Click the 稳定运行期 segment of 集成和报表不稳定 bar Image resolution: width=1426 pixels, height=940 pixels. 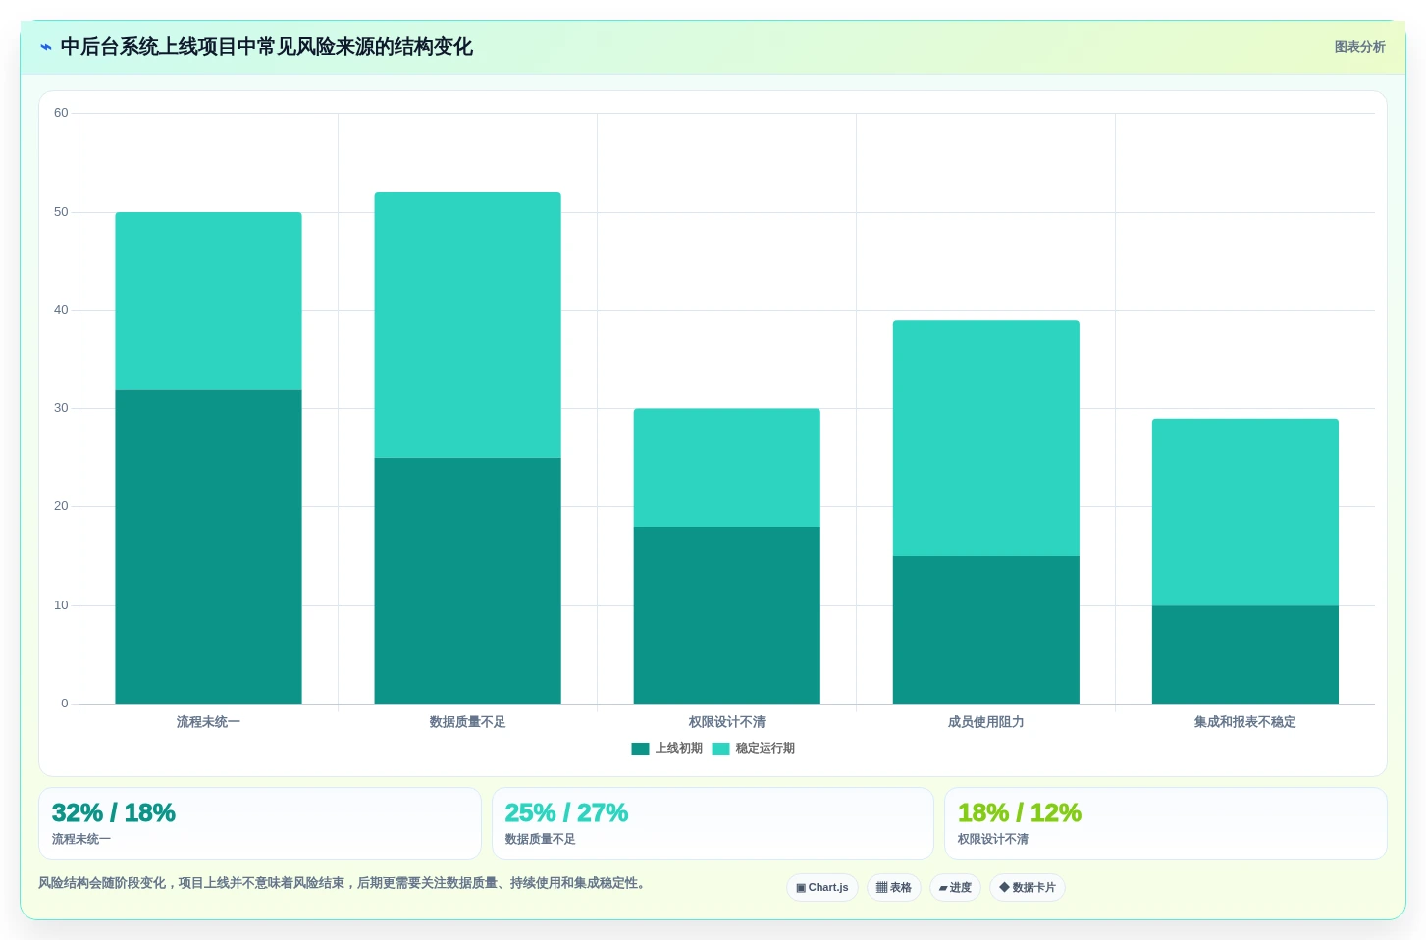tap(1244, 512)
